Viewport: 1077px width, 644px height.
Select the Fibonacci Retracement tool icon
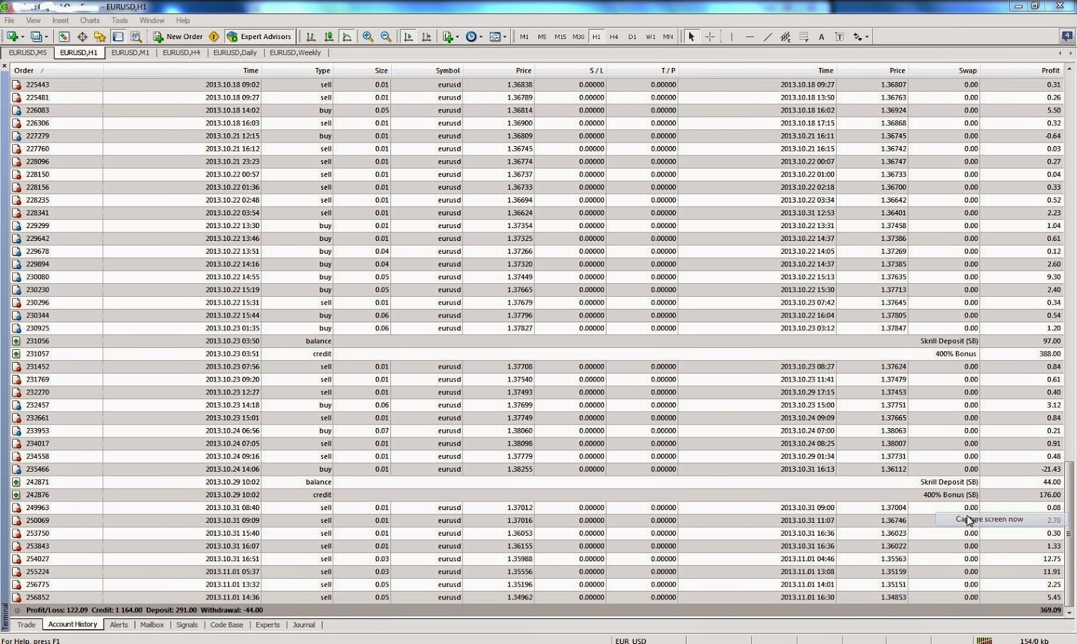[803, 36]
